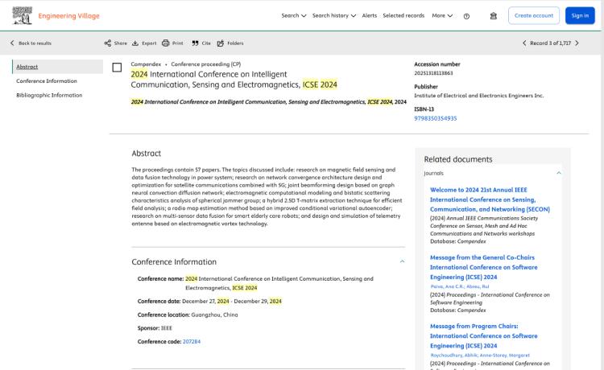Click the Sign in button
Viewport: 604px width, 370px height.
pyautogui.click(x=580, y=15)
